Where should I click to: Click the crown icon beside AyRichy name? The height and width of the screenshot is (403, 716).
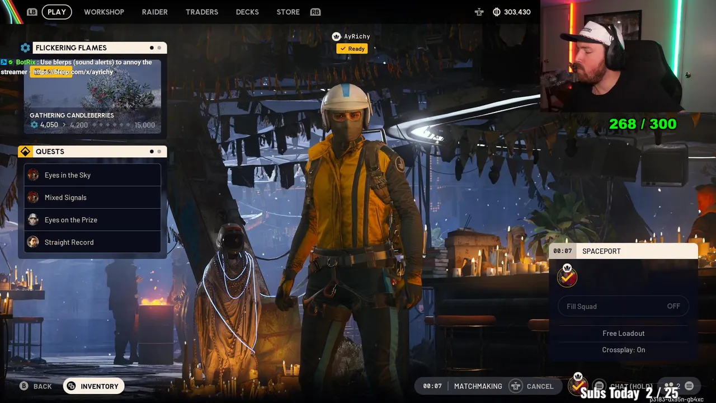point(336,36)
